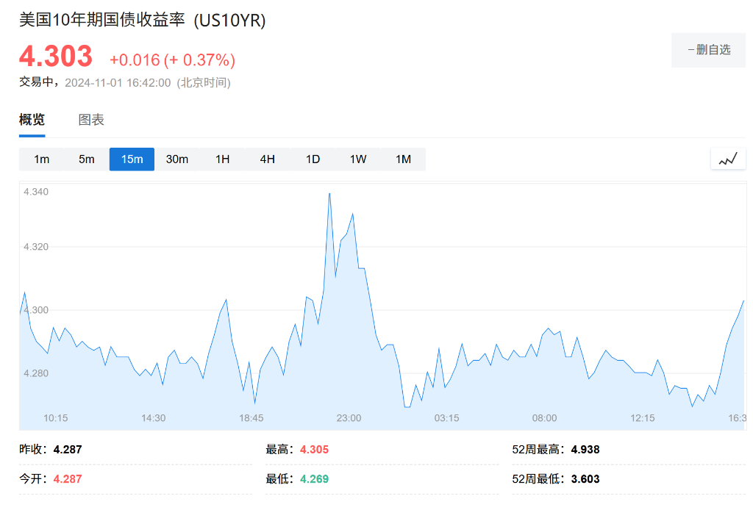The image size is (753, 507).
Task: Click the US10YR bond title
Action: pyautogui.click(x=143, y=21)
